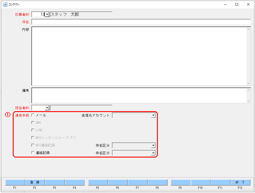Screen dimensions: 255x193
Task: Expand 件名区分 dropdown beside NEO連絡記録
Action: 153,145
